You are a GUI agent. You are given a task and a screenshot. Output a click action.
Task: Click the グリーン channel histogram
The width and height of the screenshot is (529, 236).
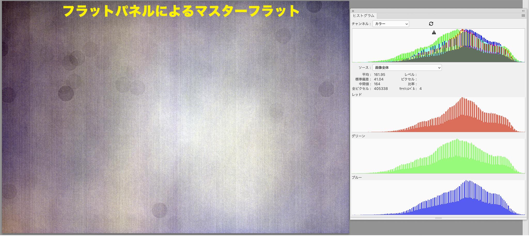pos(438,156)
